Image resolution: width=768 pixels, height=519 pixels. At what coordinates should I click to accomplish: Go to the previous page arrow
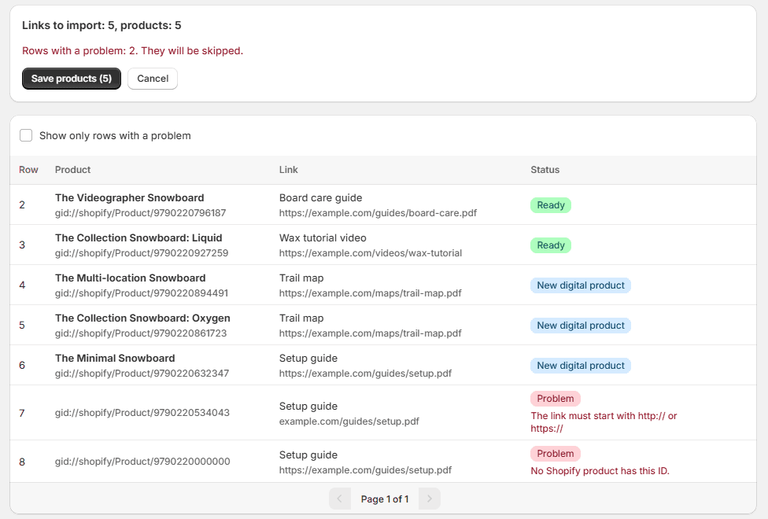[x=340, y=499]
